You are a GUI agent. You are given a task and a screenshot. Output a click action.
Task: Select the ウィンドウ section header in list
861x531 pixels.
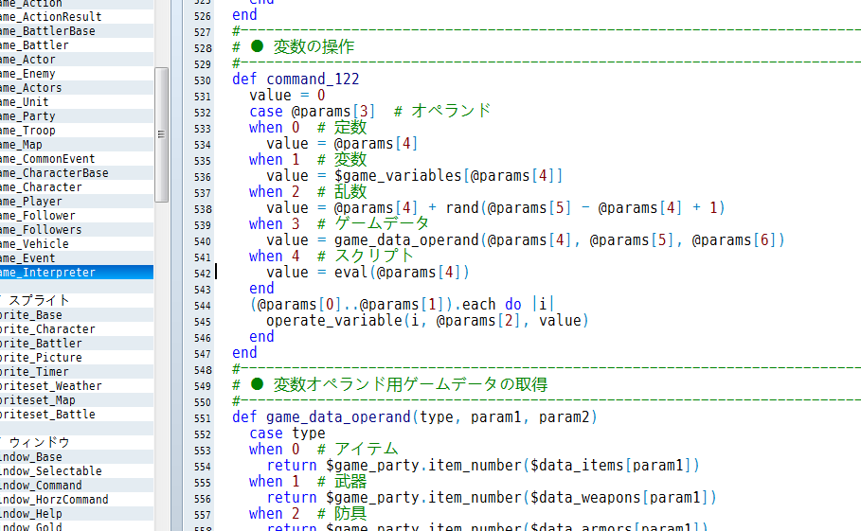77,443
